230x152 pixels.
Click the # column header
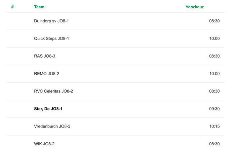12,7
